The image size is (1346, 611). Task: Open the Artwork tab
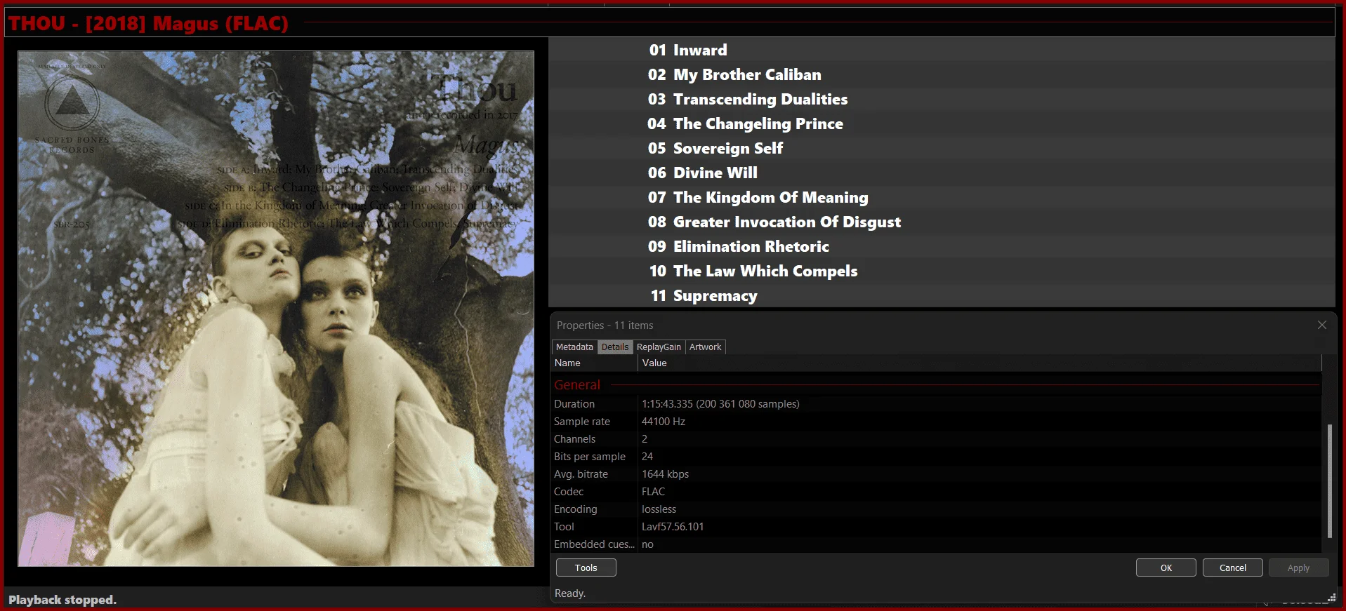(705, 347)
